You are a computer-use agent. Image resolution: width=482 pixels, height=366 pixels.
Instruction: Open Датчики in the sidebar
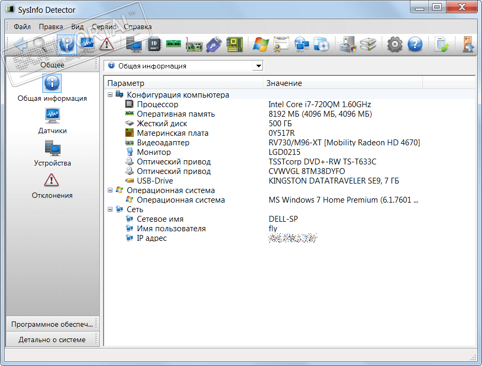pyautogui.click(x=52, y=121)
